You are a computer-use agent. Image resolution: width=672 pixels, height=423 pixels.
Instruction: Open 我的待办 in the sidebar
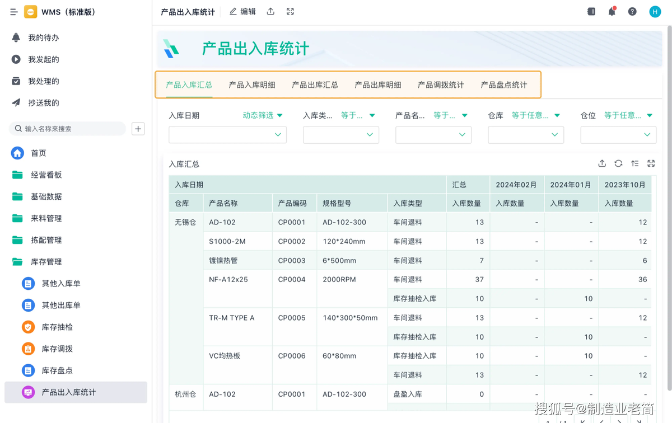pyautogui.click(x=44, y=37)
